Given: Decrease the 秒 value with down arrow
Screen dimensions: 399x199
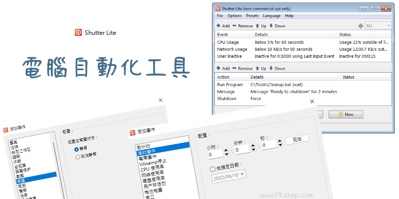Looking at the screenshot, I should (x=280, y=144).
